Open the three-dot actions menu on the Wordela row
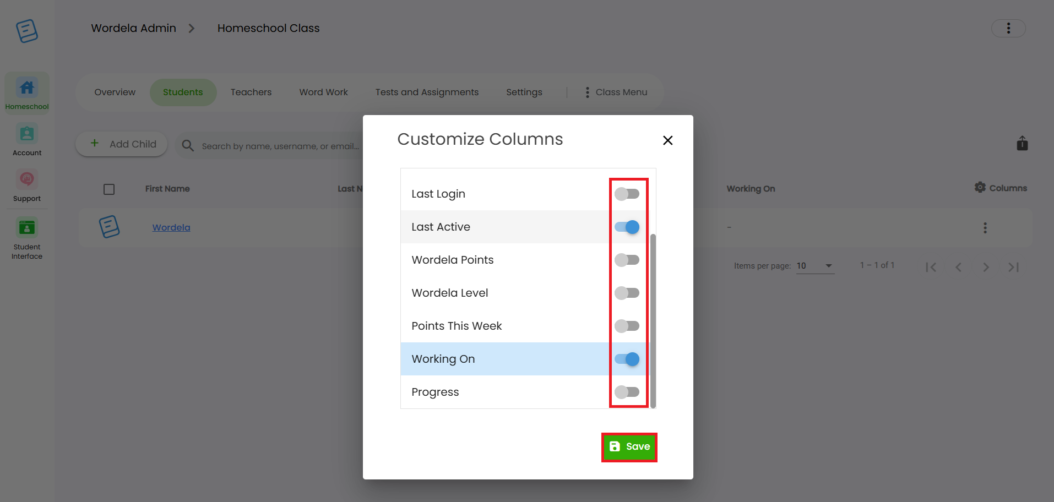This screenshot has height=502, width=1054. tap(985, 227)
